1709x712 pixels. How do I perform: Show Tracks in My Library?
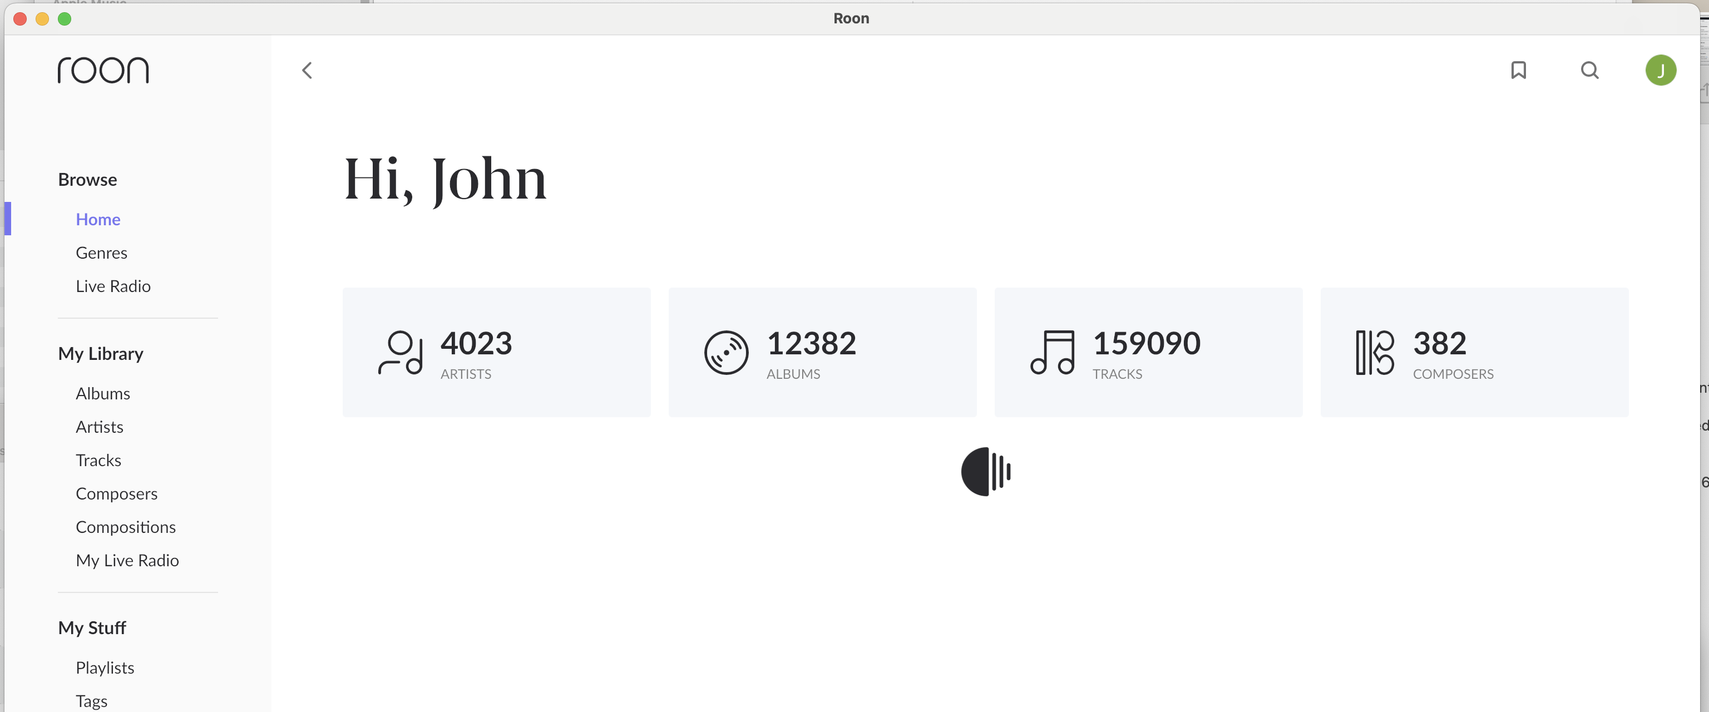pos(98,460)
